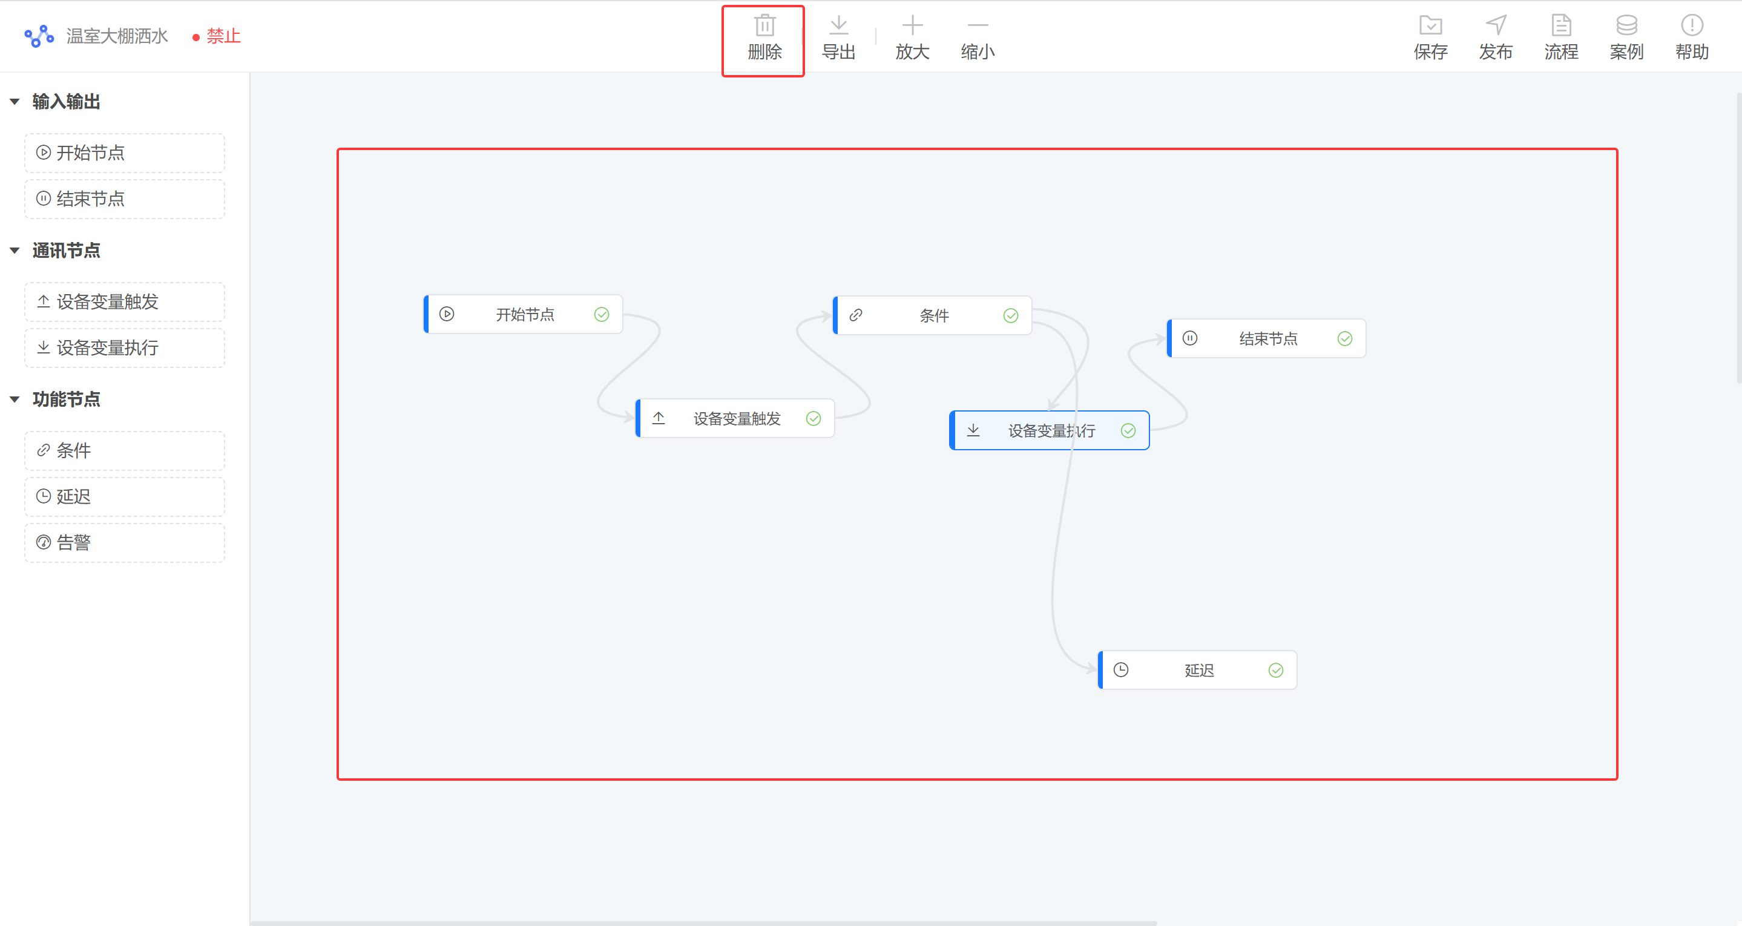Click the green check on canvas 设备变量执行
This screenshot has height=926, width=1742.
click(1128, 431)
